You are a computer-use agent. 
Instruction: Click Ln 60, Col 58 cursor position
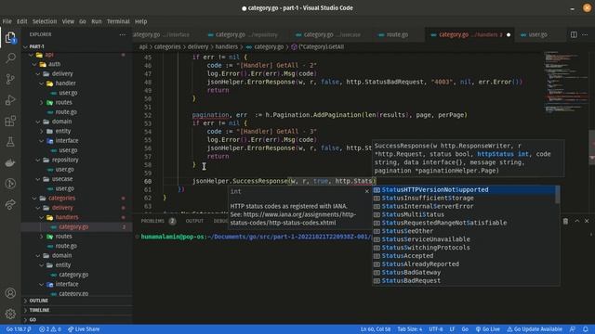click(376, 329)
